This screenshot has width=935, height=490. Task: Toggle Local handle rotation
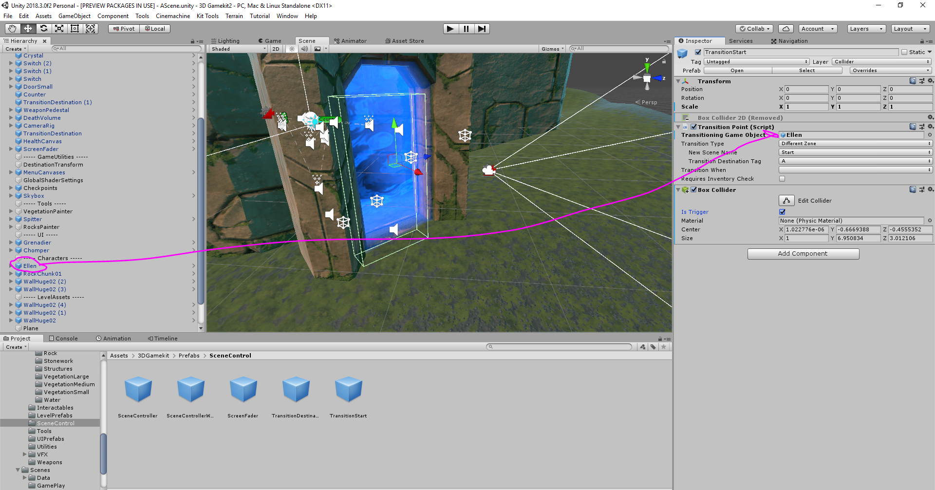(155, 29)
